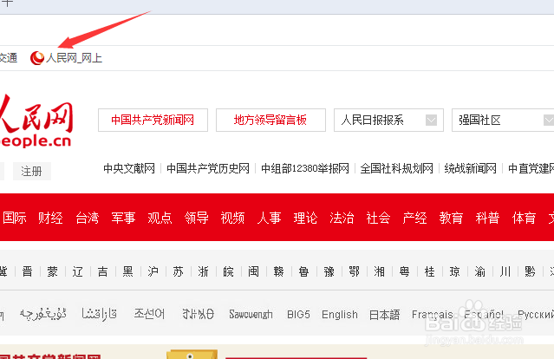Open the 桂 province channel
Screen dimensions: 554x359
[x=429, y=271]
